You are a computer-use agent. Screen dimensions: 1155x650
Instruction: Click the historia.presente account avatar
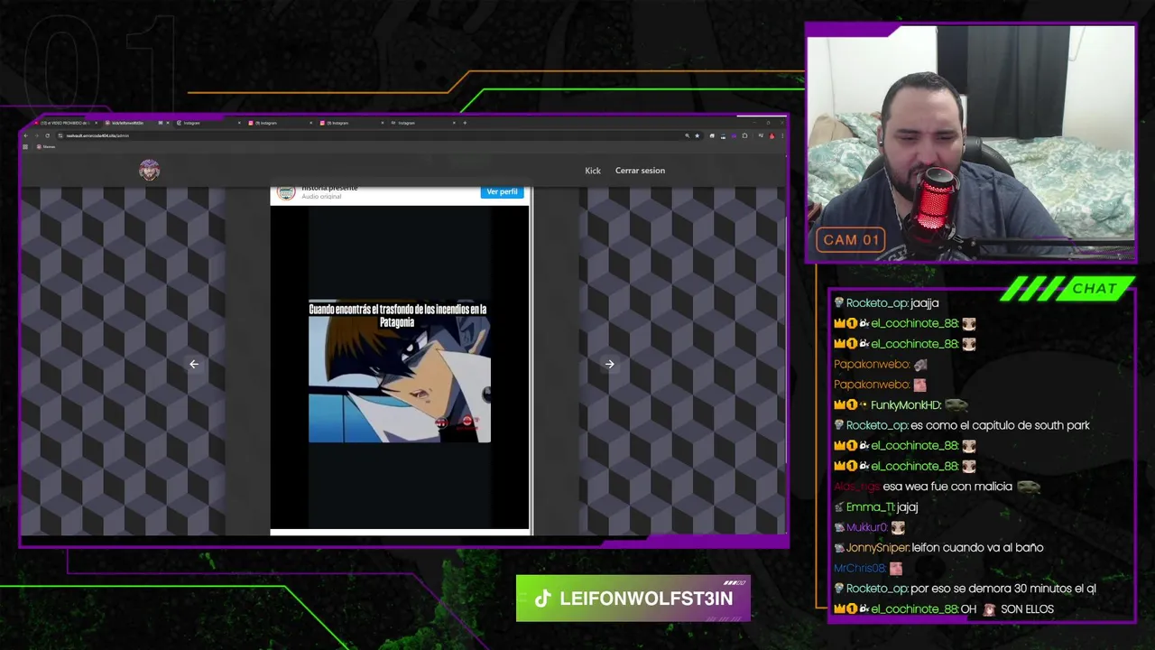coord(286,192)
